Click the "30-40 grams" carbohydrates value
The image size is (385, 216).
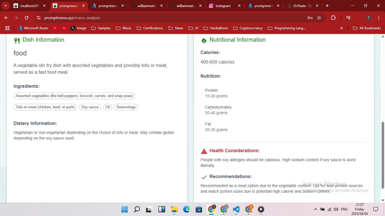pos(216,113)
